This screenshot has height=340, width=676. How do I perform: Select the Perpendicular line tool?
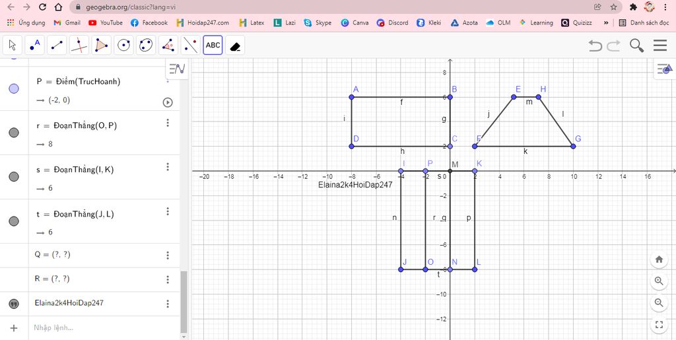(79, 45)
